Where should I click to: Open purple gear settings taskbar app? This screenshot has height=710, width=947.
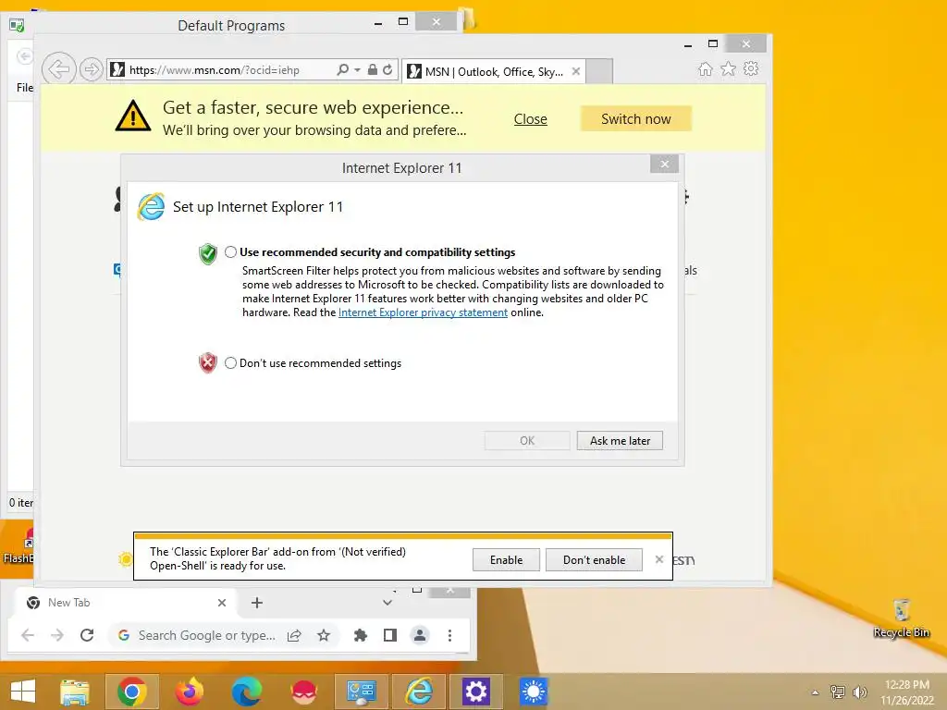pyautogui.click(x=476, y=692)
